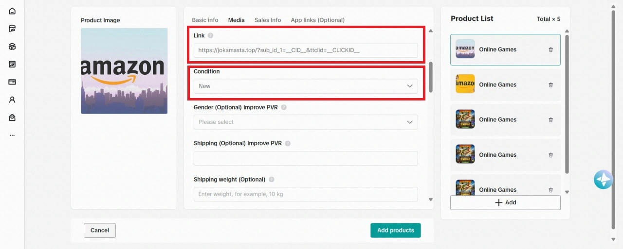Select the yellow amazon thumbnail in Product List
This screenshot has height=249, width=623.
(465, 84)
